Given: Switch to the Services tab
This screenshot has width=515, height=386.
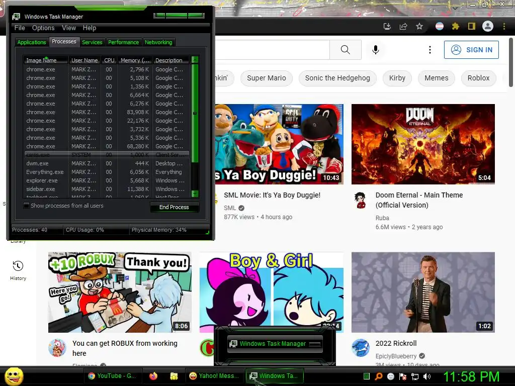Looking at the screenshot, I should (x=92, y=42).
